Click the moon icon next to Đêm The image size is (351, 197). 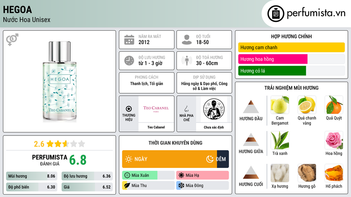210,159
